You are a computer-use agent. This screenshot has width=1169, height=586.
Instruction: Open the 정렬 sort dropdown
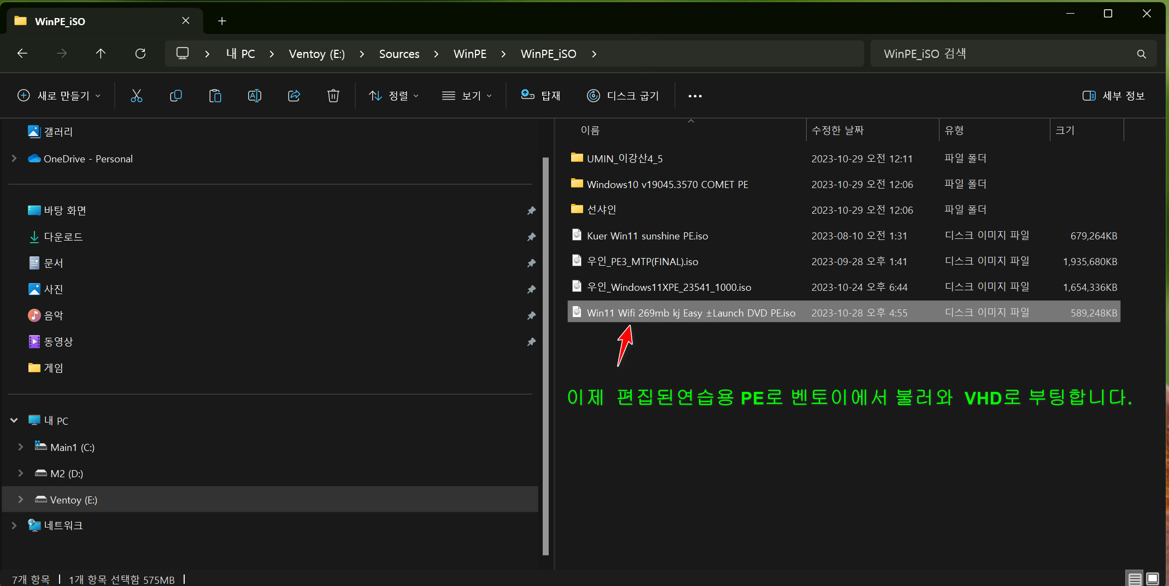click(x=394, y=96)
